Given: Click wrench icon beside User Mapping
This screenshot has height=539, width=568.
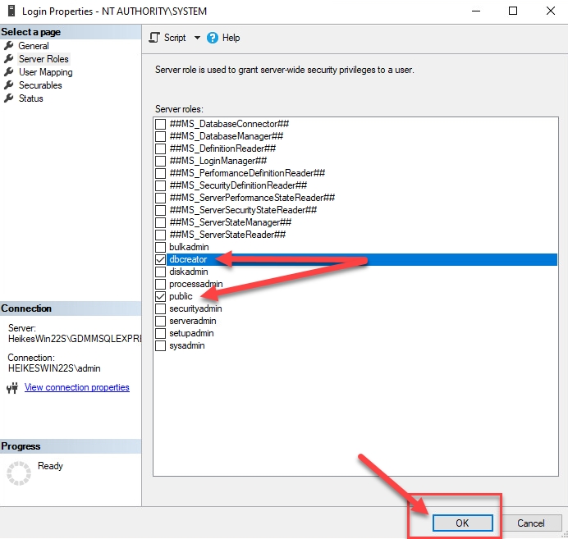Looking at the screenshot, I should pyautogui.click(x=9, y=71).
